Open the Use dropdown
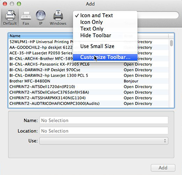The image size is (182, 175). (x=104, y=141)
